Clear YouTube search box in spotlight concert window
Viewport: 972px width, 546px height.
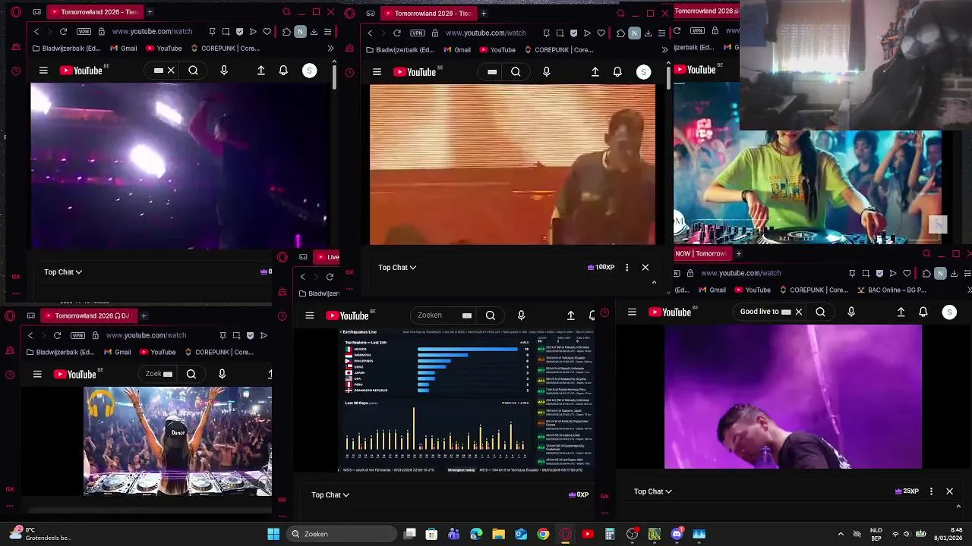coord(171,71)
